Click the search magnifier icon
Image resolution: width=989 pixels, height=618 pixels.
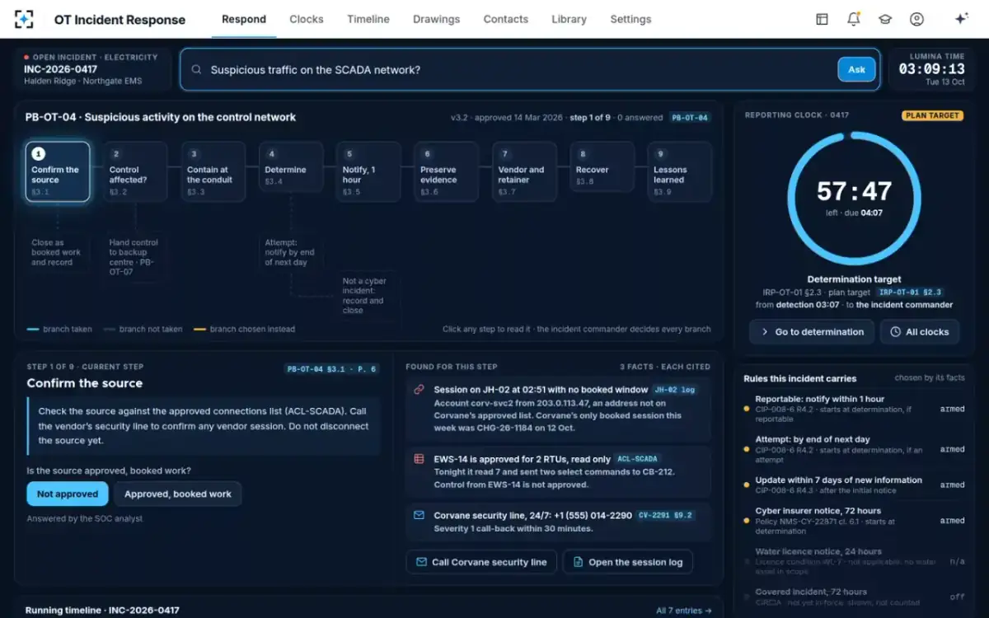click(x=196, y=70)
